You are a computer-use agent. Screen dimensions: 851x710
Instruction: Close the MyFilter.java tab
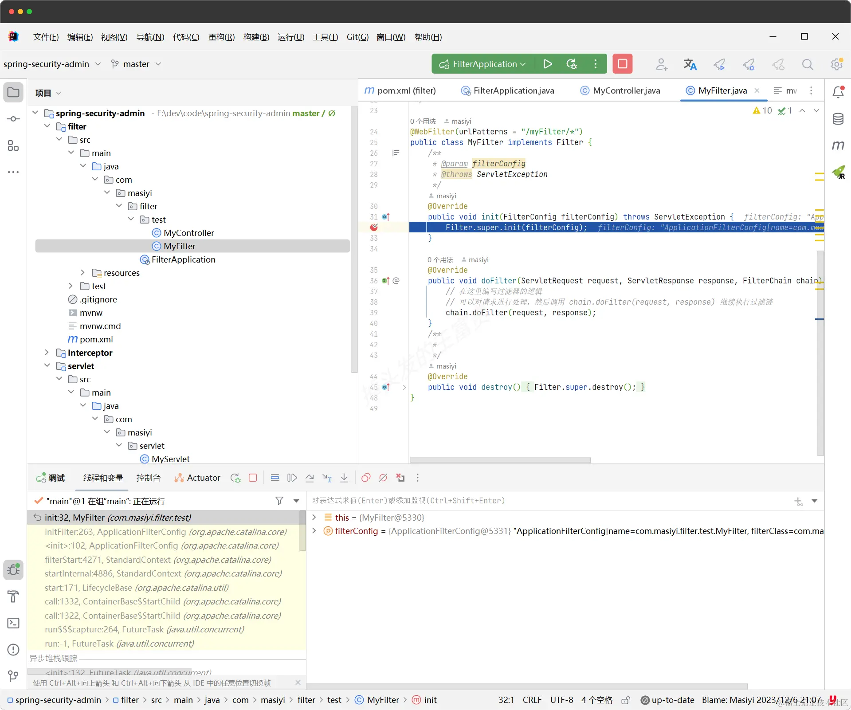tap(757, 90)
